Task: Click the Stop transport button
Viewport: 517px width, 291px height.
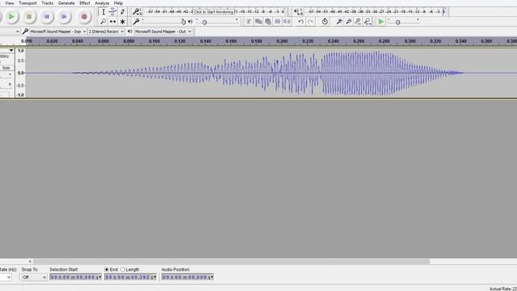Action: coord(29,16)
